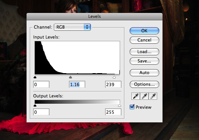The height and width of the screenshot is (140, 199).
Task: Select the black point eyedropper
Action: click(x=136, y=96)
